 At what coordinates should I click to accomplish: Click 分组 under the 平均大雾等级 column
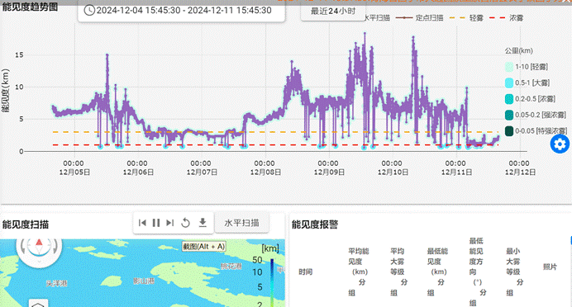399,287
